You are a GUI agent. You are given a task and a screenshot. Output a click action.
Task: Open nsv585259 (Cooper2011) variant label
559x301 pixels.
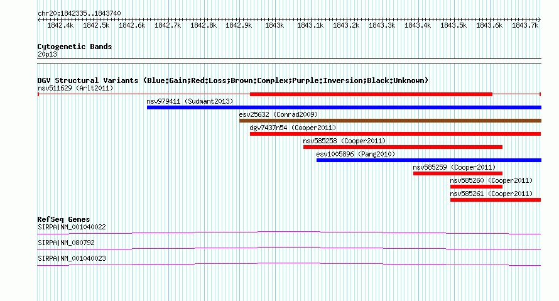point(454,167)
